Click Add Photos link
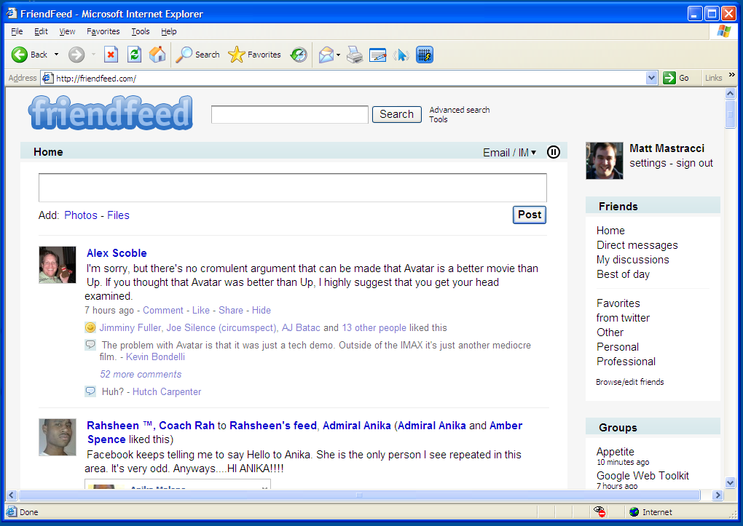The height and width of the screenshot is (526, 743). tap(81, 215)
